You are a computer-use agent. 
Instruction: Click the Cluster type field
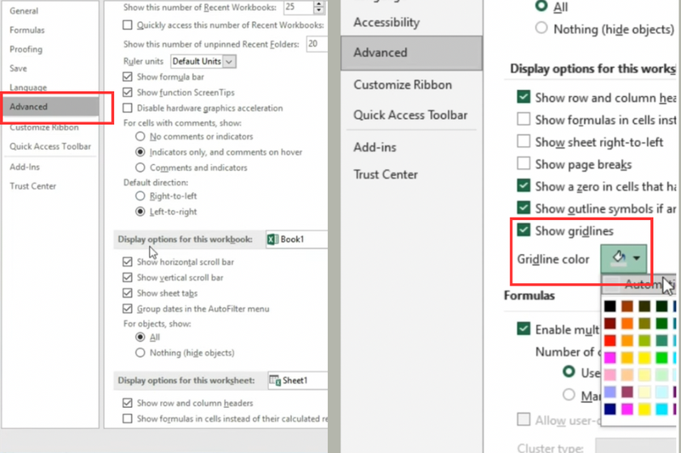tap(635, 445)
